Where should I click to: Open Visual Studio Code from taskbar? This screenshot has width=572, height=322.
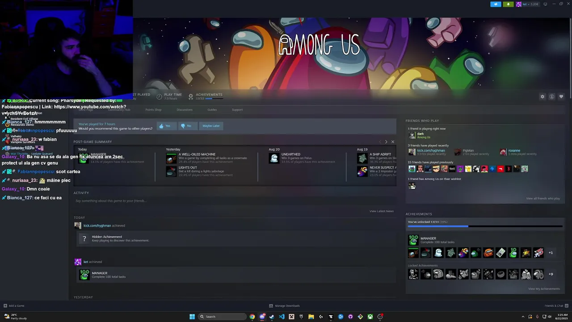click(282, 317)
